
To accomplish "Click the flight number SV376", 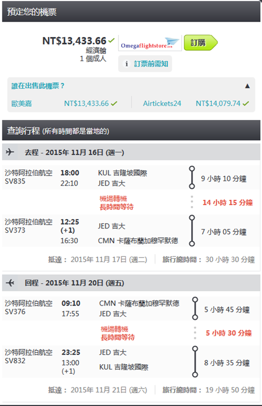I will tap(15, 311).
